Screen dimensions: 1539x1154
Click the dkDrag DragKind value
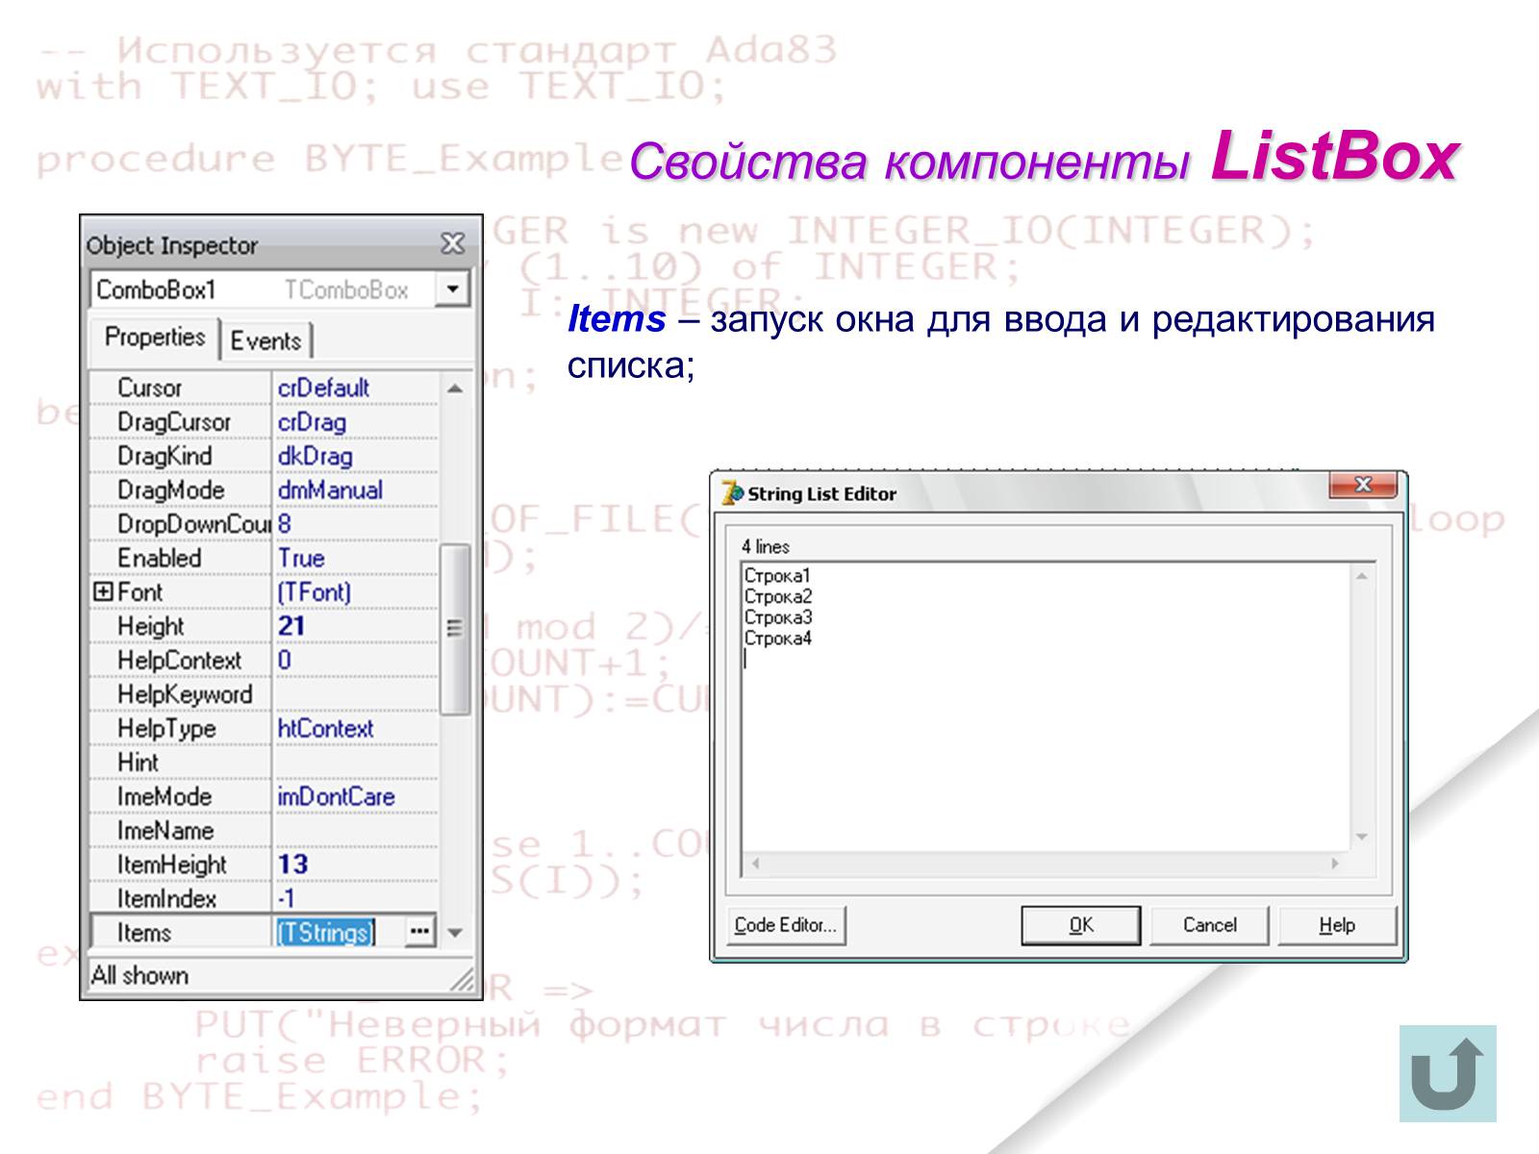(x=315, y=456)
